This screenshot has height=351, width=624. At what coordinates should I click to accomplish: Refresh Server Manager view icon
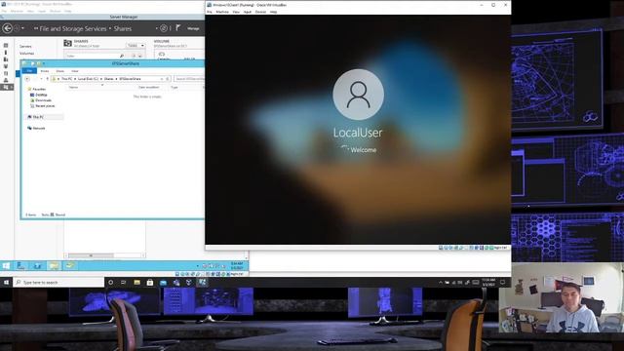(x=164, y=28)
